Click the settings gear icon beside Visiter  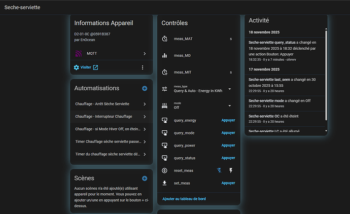[77, 67]
